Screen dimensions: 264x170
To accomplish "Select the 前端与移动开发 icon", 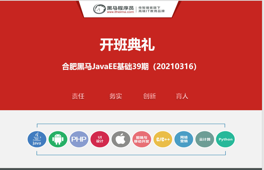I will click(142, 139).
